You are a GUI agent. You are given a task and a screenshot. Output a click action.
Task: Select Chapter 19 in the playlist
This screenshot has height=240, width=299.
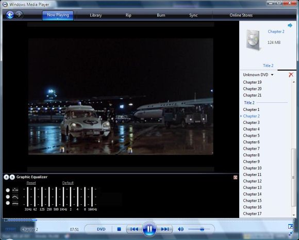click(x=252, y=82)
